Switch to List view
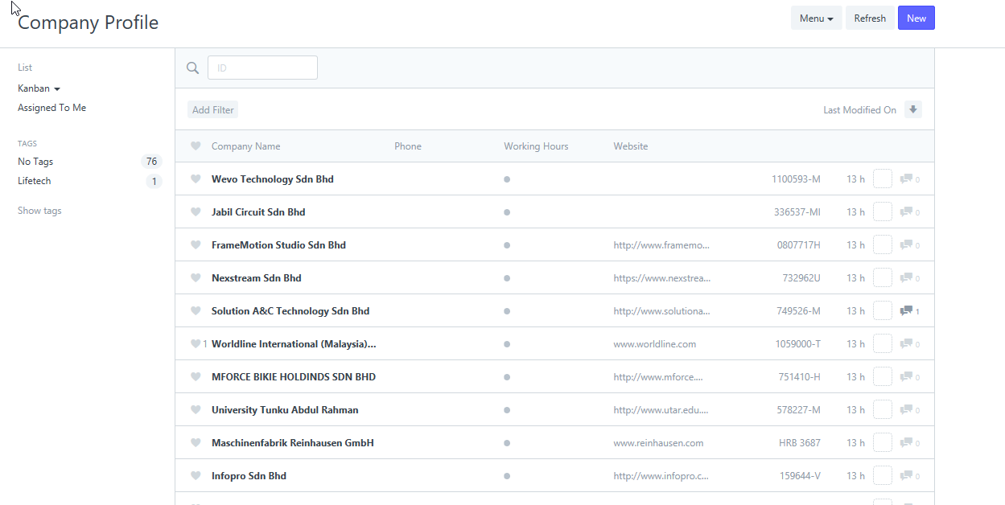 [x=25, y=68]
